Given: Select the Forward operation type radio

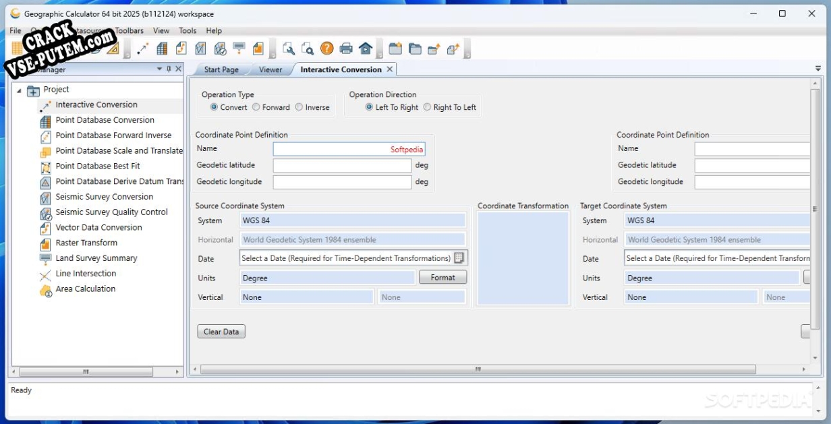Looking at the screenshot, I should tap(256, 107).
